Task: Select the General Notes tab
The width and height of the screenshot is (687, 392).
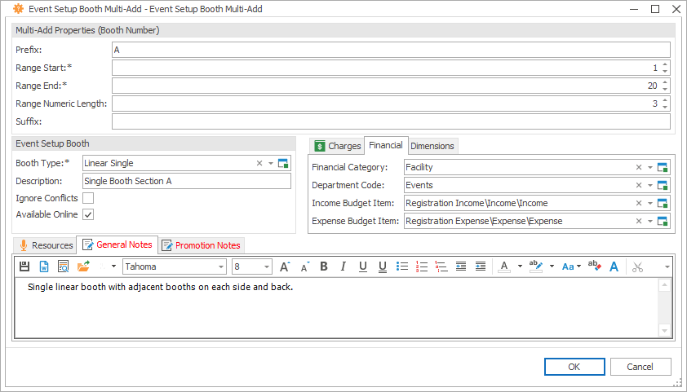Action: point(117,244)
